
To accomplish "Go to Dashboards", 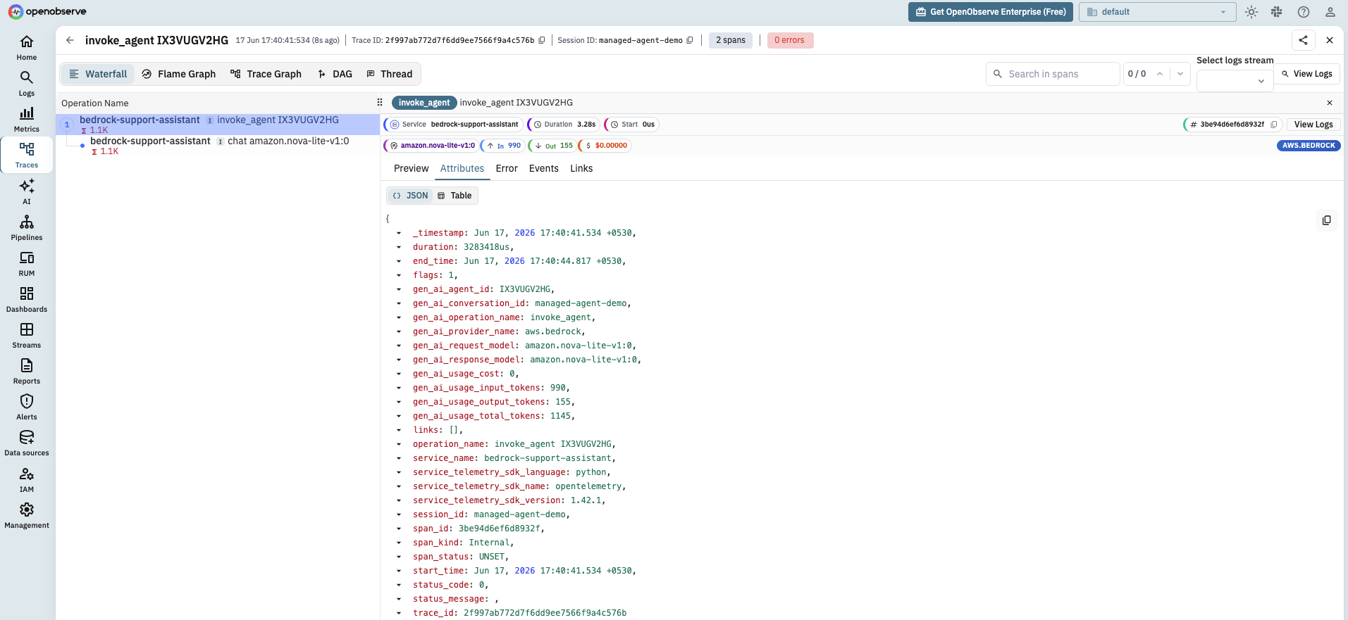I will (27, 300).
